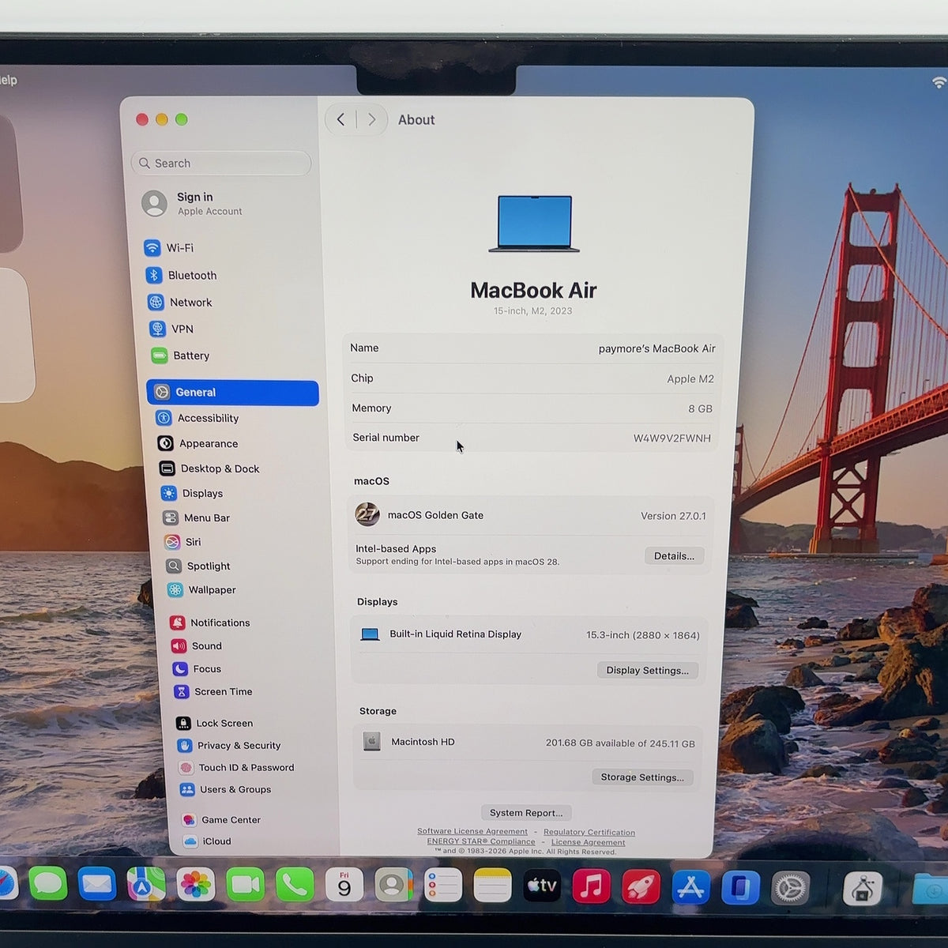Select Users & Groups in the sidebar
This screenshot has width=948, height=948.
(225, 789)
